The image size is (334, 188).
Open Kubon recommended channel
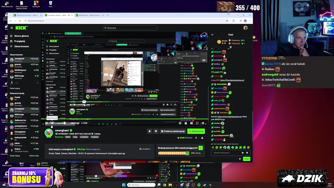[x=24, y=150]
